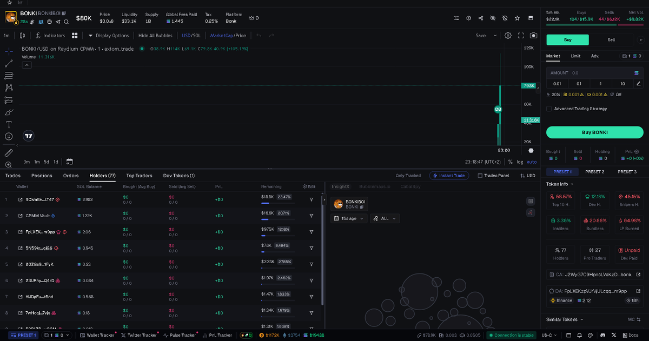The image size is (649, 341).
Task: Take a chart snapshot with camera icon
Action: click(534, 36)
